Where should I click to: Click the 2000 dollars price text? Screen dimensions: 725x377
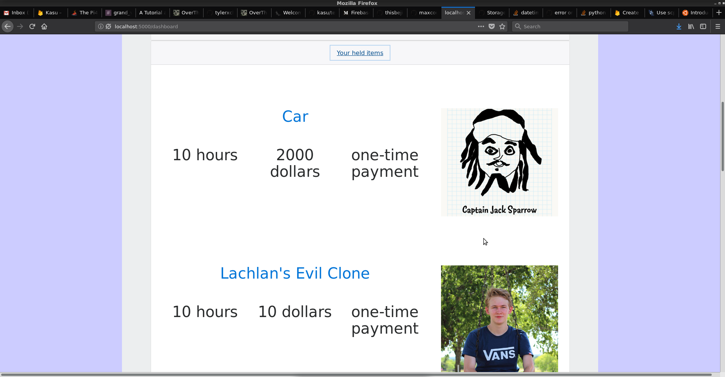295,163
